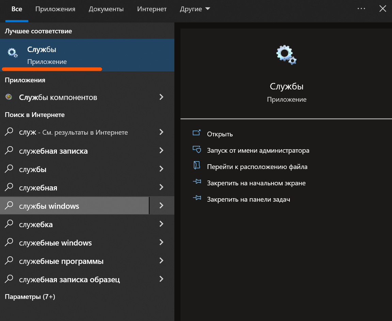Switch to the Документы tab

[x=106, y=9]
